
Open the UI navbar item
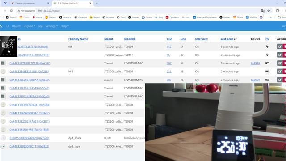(8, 26)
